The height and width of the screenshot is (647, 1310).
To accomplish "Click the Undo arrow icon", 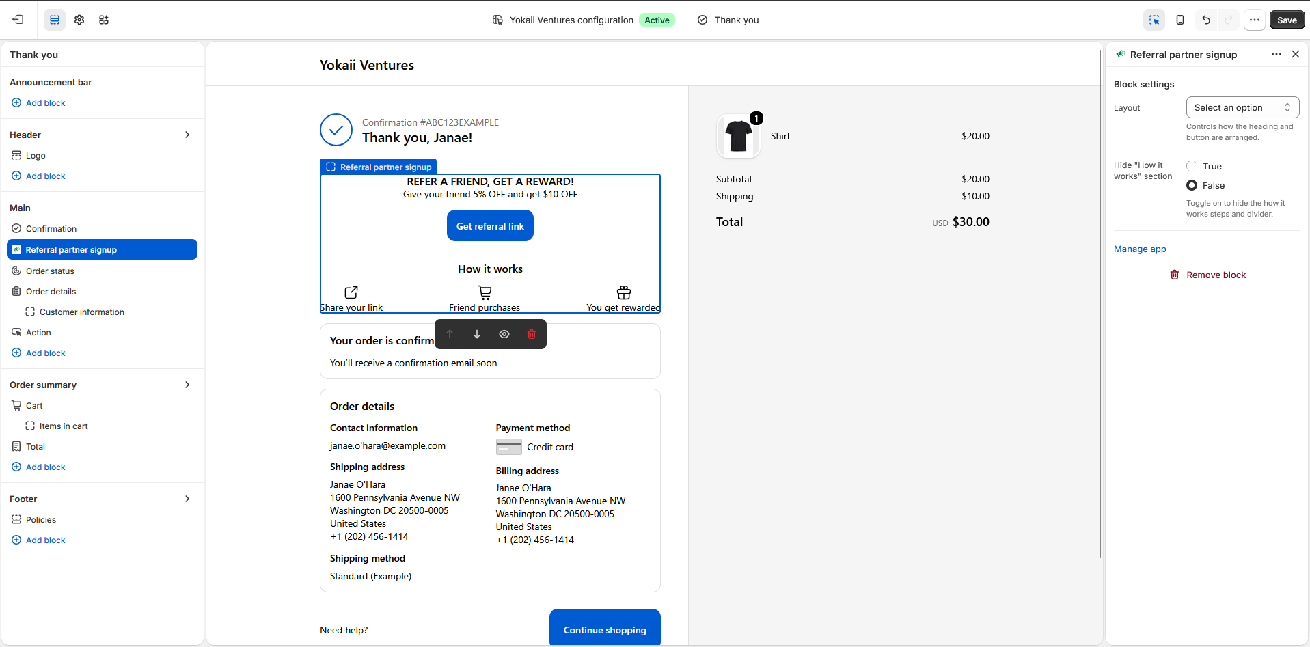I will pyautogui.click(x=1206, y=20).
